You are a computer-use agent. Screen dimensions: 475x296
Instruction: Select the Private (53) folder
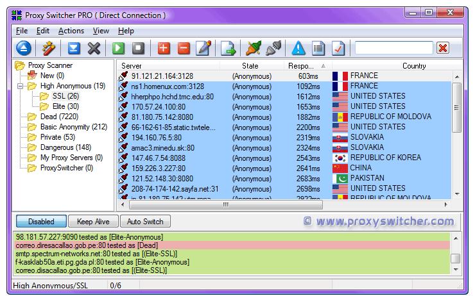point(58,137)
